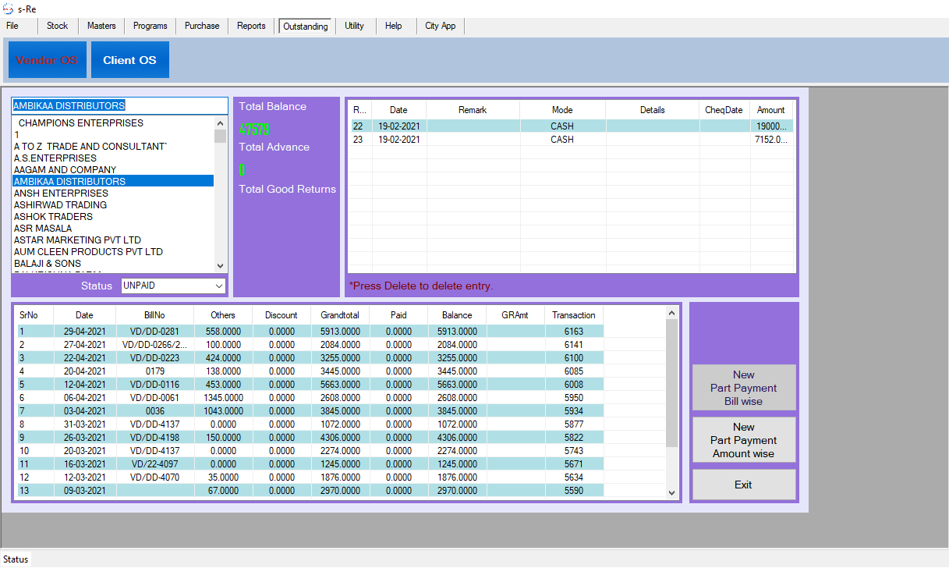The height and width of the screenshot is (568, 949).
Task: Select ANSH ENTERPRISES from vendor list
Action: 61,193
